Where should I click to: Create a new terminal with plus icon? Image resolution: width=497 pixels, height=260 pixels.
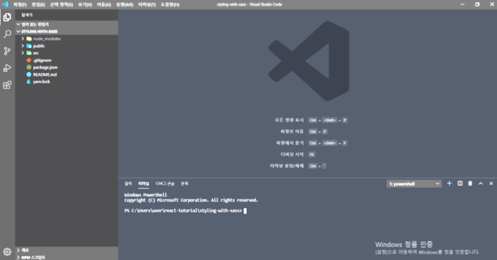[449, 183]
